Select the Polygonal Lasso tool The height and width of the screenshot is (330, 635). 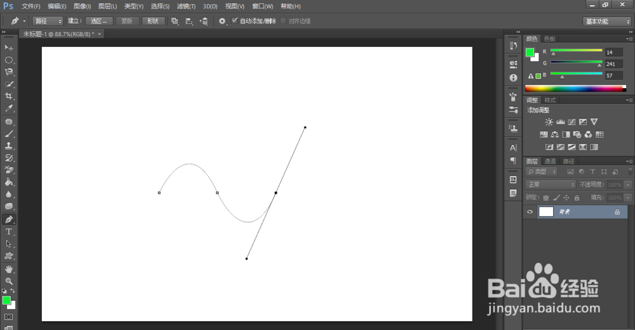[x=8, y=72]
